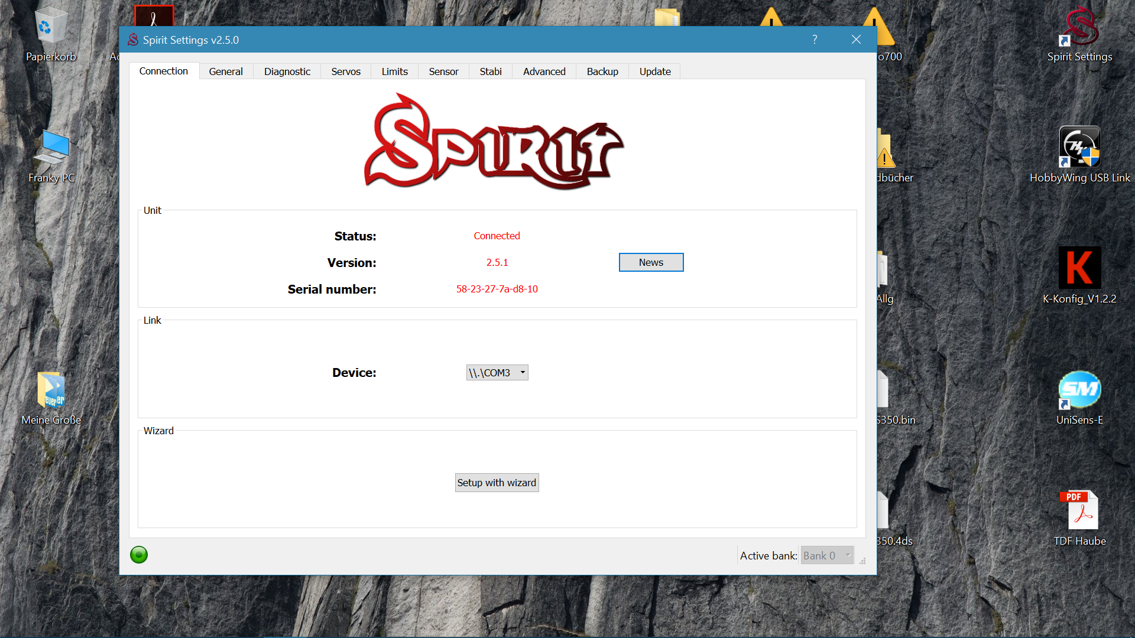This screenshot has width=1135, height=638.
Task: Open the Active bank dropdown
Action: click(x=826, y=555)
